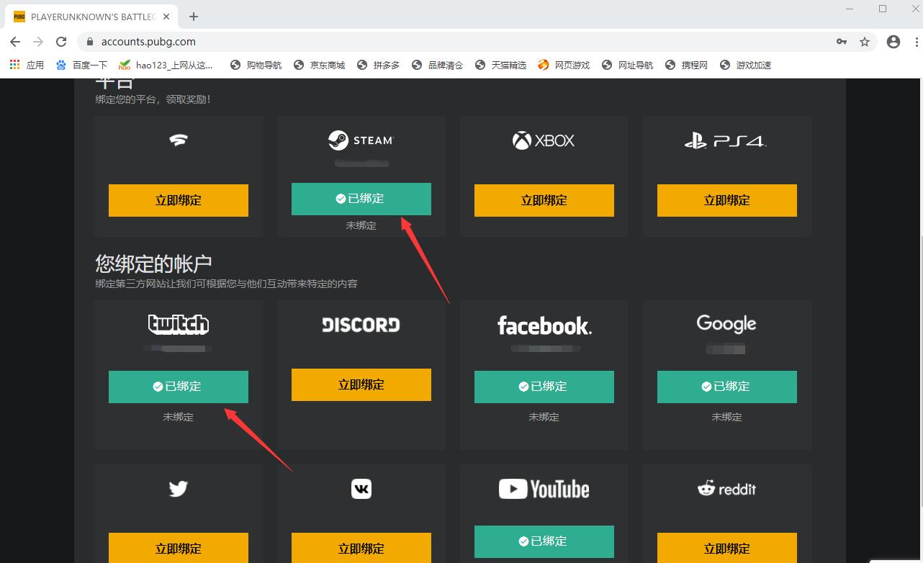The image size is (923, 563).
Task: Open the saved passwords key icon
Action: pyautogui.click(x=842, y=42)
